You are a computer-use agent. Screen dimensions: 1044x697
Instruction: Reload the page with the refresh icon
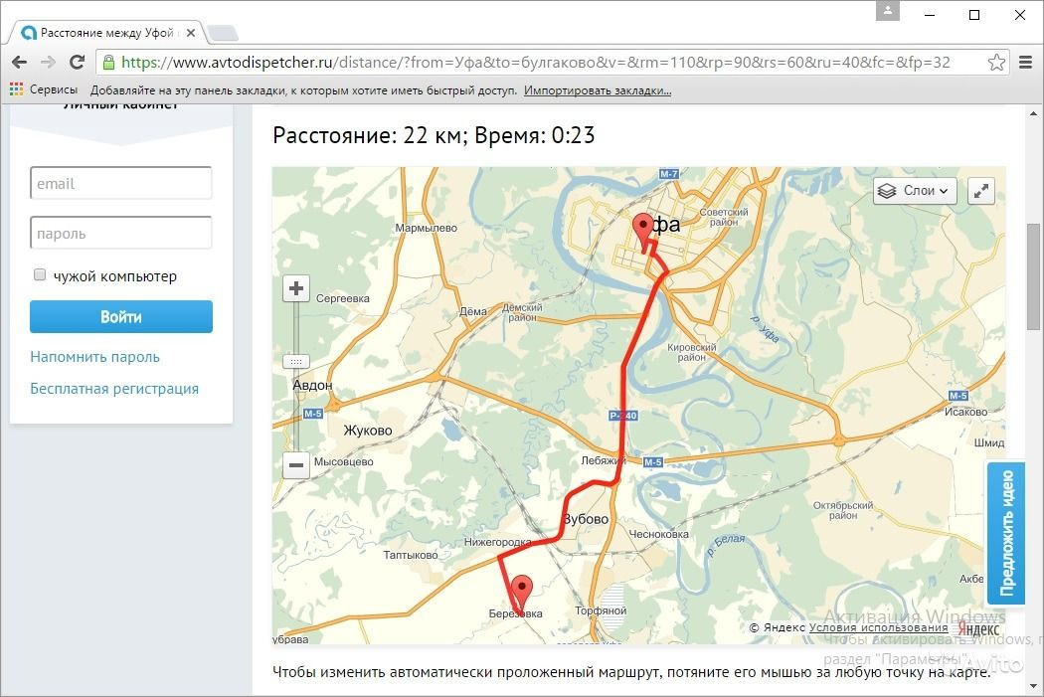coord(78,62)
